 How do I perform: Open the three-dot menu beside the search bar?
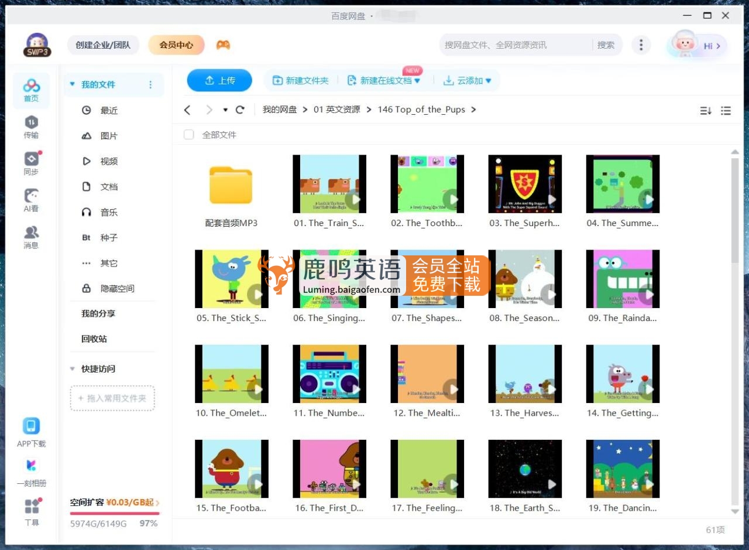pos(641,44)
